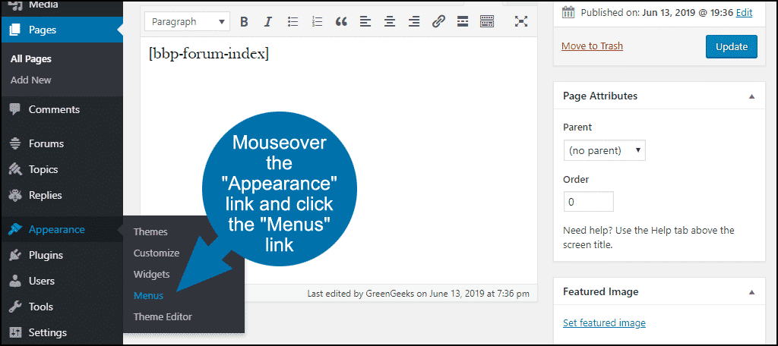Viewport: 778px width, 346px height.
Task: Apply italic formatting in editor toolbar
Action: [268, 21]
